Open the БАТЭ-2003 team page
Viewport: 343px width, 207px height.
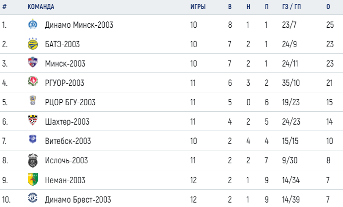click(63, 44)
